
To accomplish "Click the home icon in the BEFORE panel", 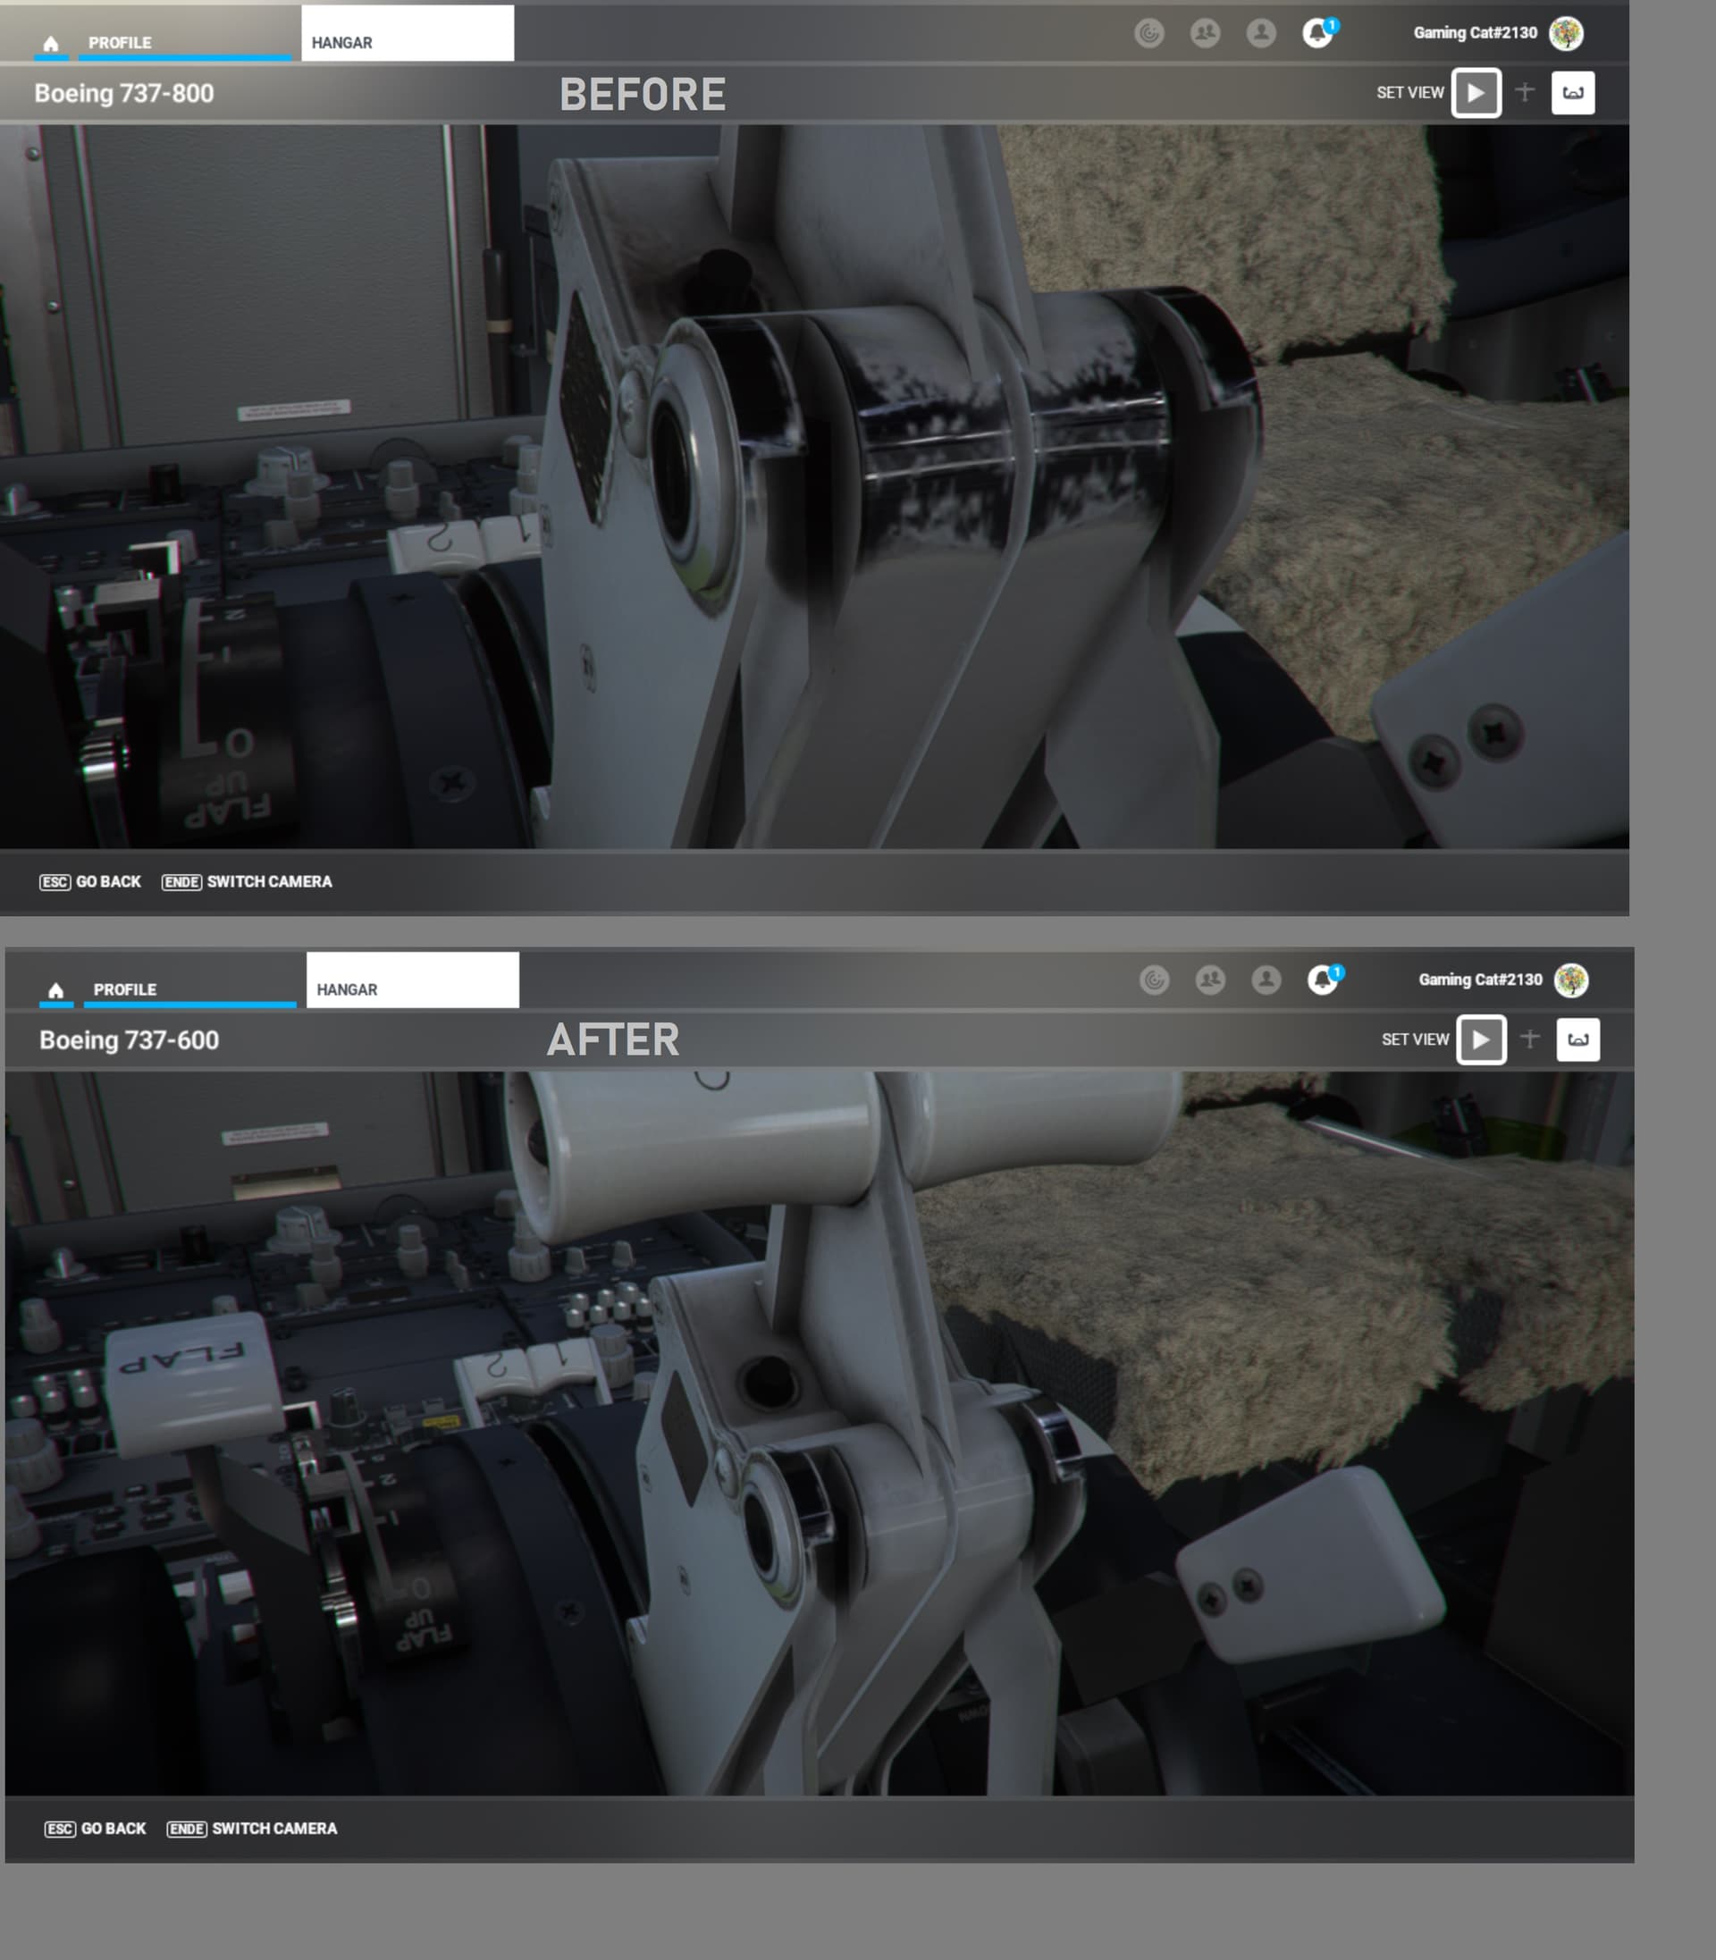I will 51,43.
